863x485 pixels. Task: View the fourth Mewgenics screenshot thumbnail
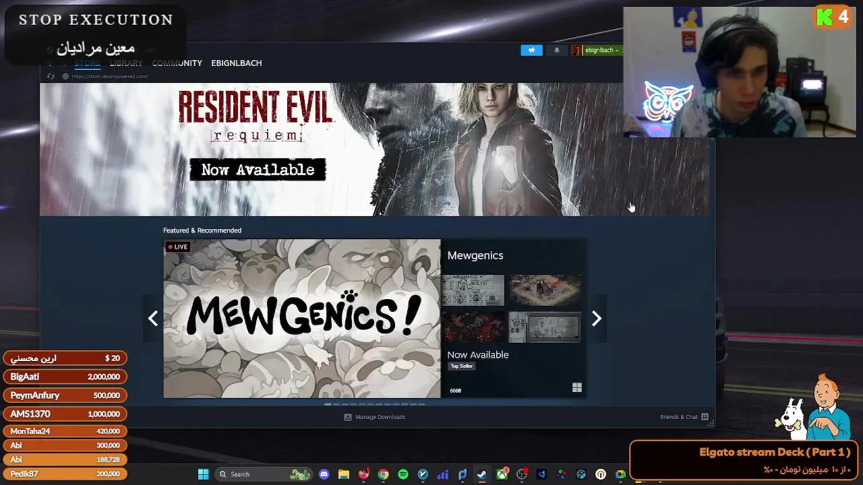pos(545,327)
